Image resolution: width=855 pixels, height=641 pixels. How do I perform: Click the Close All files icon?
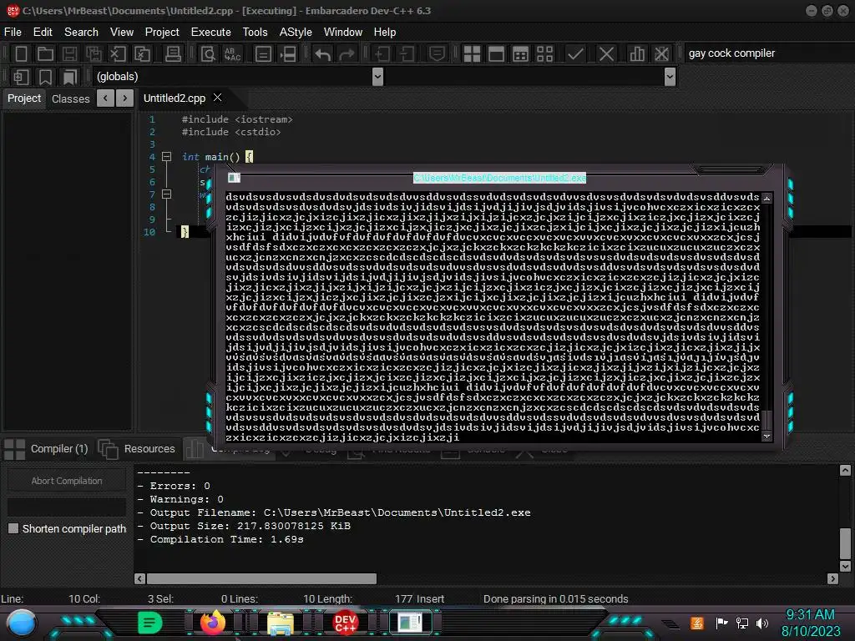point(142,54)
